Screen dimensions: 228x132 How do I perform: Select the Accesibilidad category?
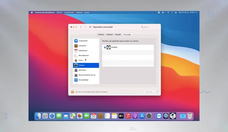[x=83, y=80]
